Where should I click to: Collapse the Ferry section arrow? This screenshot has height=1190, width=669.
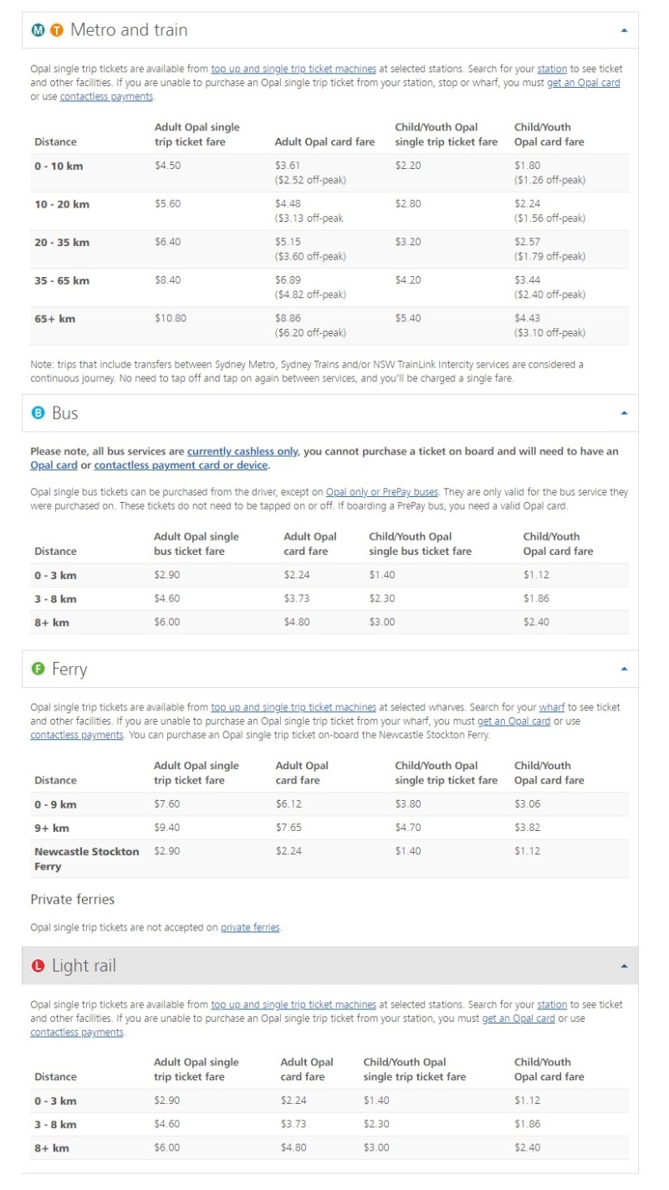[624, 669]
